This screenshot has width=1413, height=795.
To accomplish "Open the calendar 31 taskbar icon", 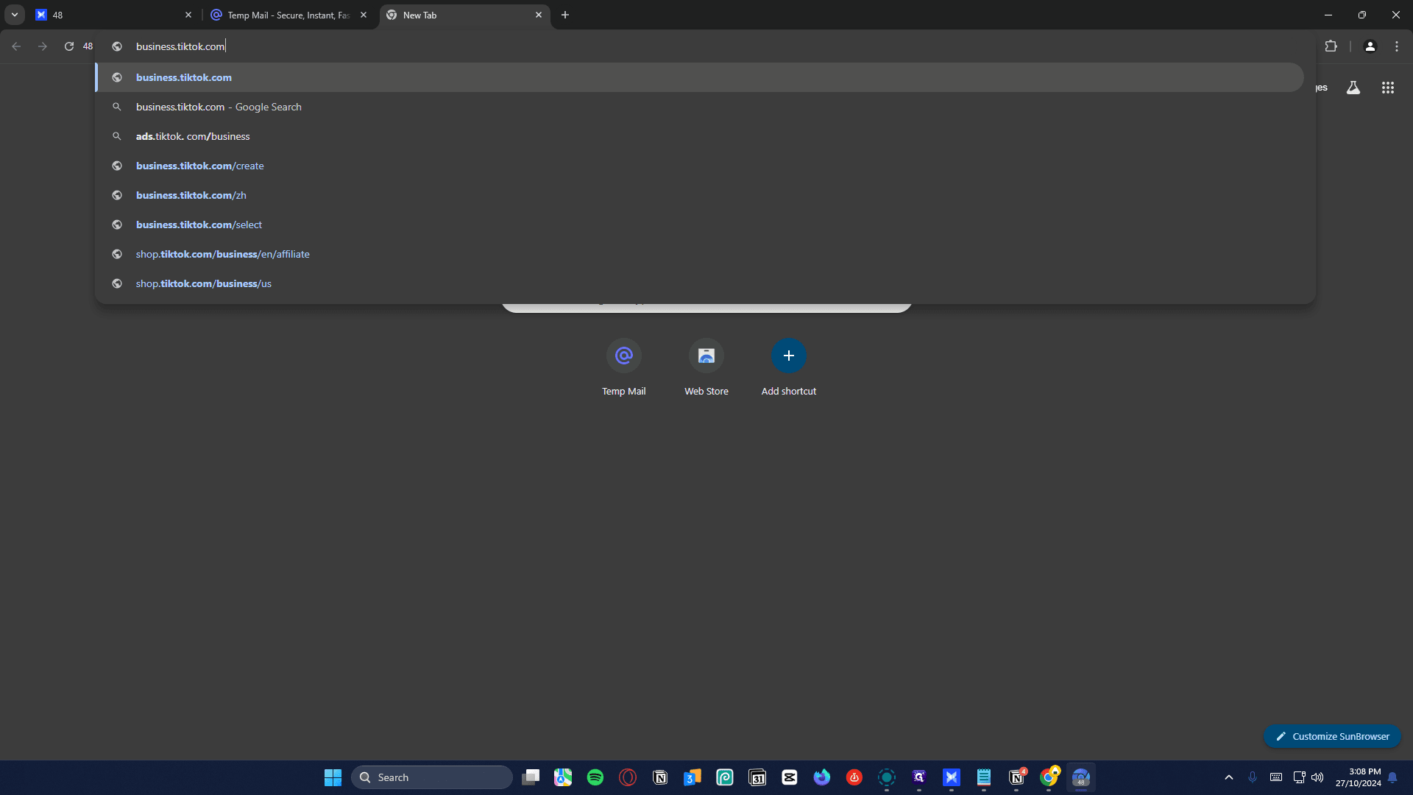I will click(757, 777).
